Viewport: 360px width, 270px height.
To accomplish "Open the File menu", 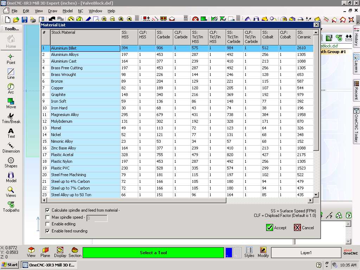I will 14,11.
